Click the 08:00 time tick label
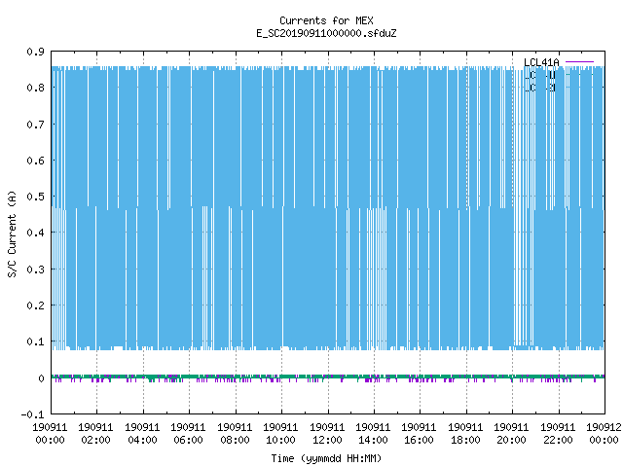The width and height of the screenshot is (623, 467). pyautogui.click(x=235, y=440)
